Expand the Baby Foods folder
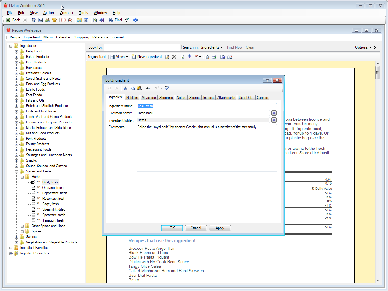The width and height of the screenshot is (388, 291). (x=17, y=52)
